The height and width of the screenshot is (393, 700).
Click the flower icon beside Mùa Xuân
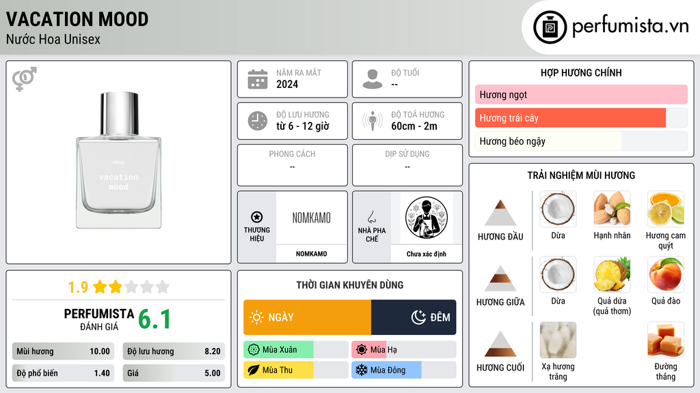[x=254, y=350]
